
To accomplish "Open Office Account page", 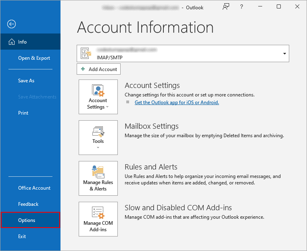I will point(34,188).
